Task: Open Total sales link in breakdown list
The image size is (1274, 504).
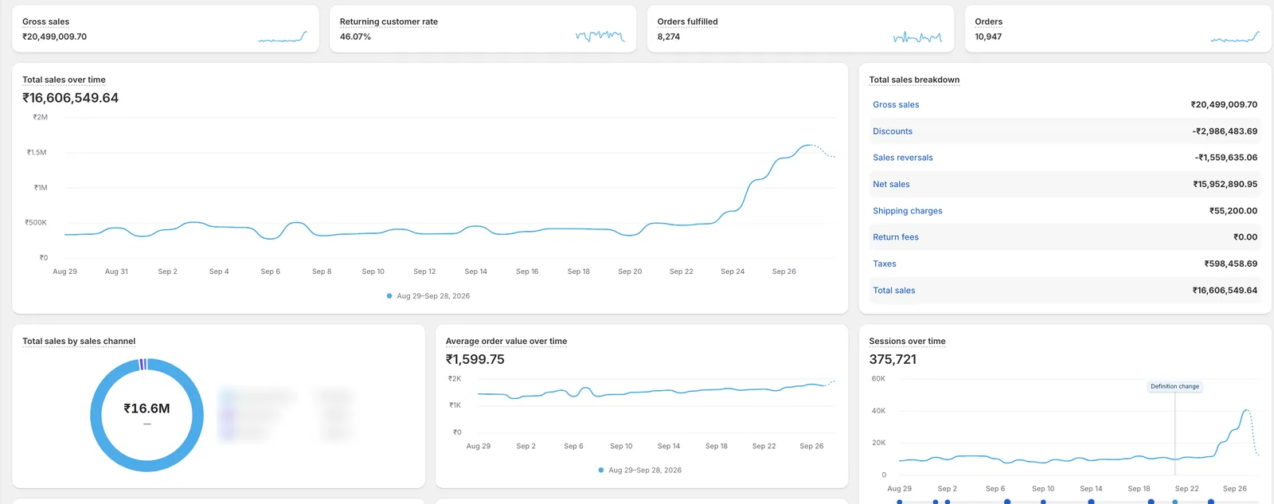Action: click(894, 291)
